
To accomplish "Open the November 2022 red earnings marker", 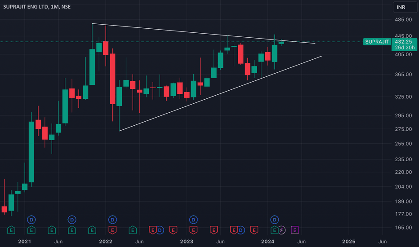I will click(173, 230).
